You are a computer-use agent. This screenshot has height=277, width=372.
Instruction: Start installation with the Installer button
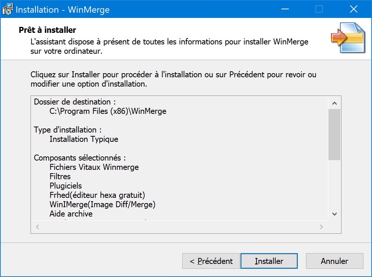coord(269,261)
